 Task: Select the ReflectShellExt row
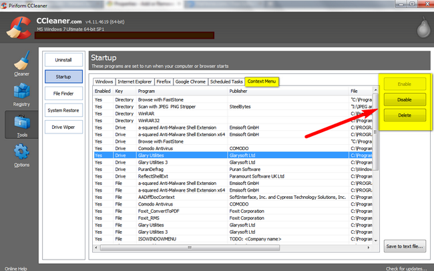click(233, 176)
